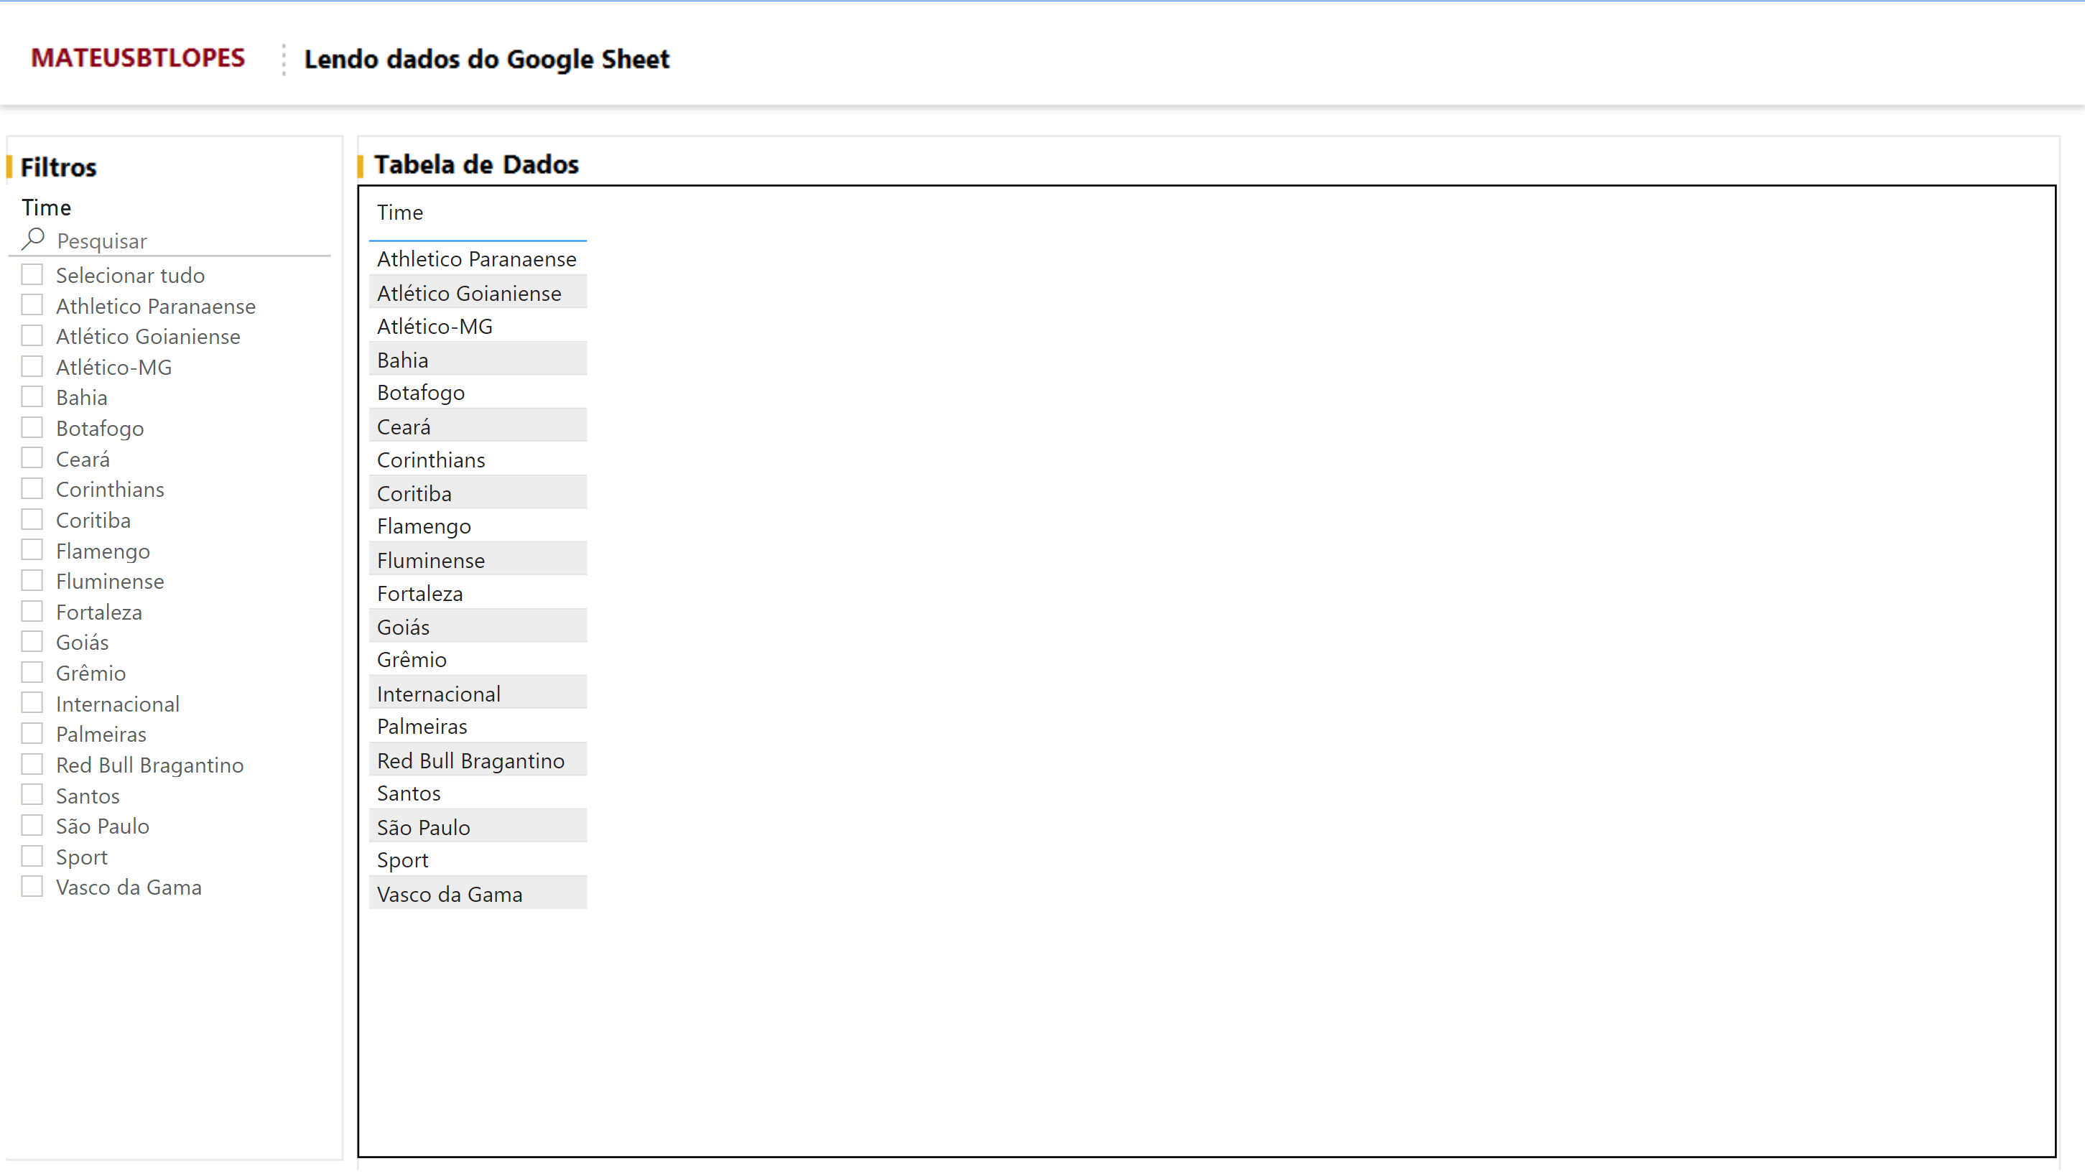Check the São Paulo filter option
Screen dimensions: 2085x1174
tap(32, 826)
